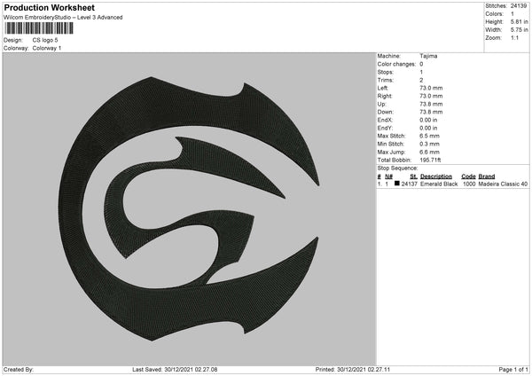Click the Production Worksheet title
Screen dimensions: 532x376
pos(49,7)
